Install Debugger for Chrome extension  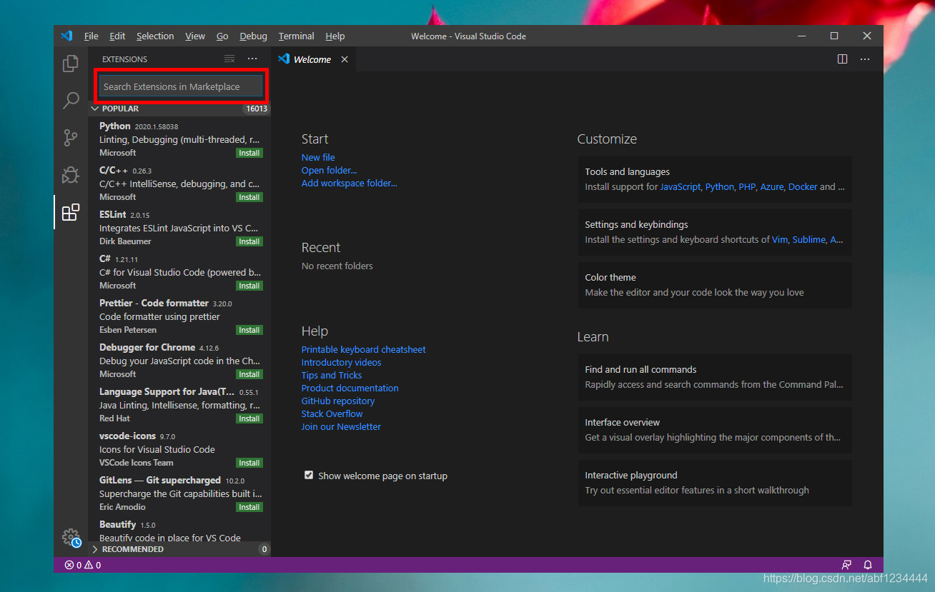pyautogui.click(x=249, y=374)
